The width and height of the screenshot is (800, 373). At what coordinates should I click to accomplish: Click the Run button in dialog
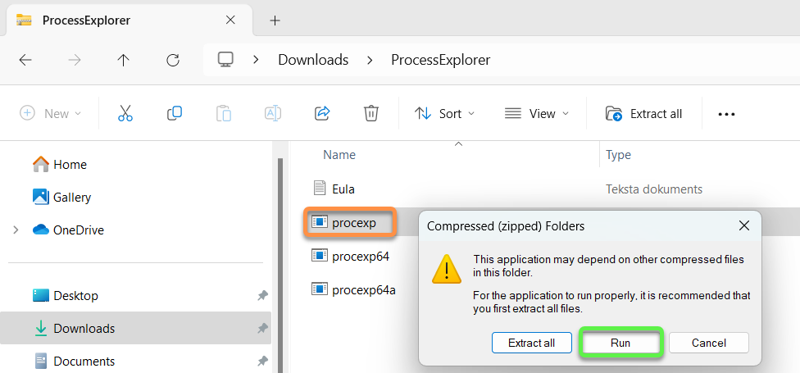(620, 343)
